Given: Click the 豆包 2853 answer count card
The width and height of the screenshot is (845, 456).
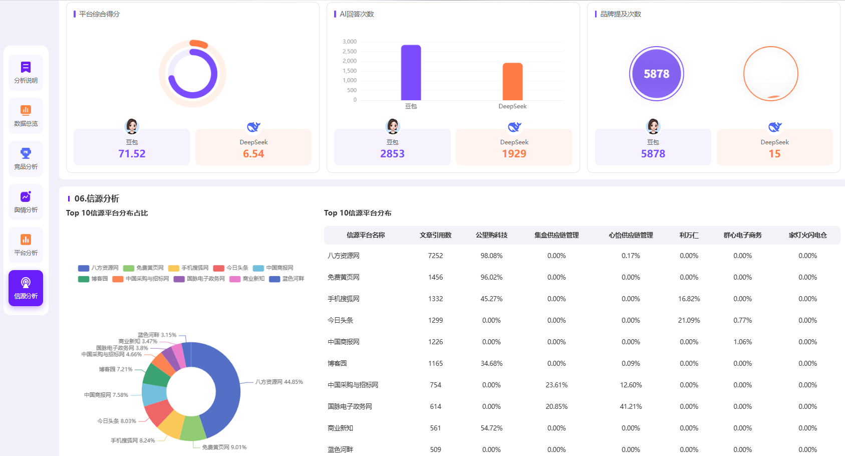Looking at the screenshot, I should 392,147.
